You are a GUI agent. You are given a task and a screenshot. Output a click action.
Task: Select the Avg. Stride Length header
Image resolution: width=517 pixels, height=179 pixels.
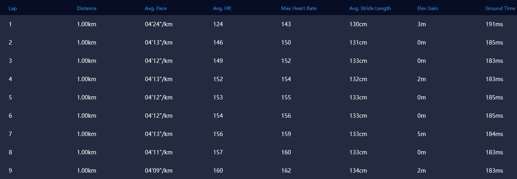[370, 8]
